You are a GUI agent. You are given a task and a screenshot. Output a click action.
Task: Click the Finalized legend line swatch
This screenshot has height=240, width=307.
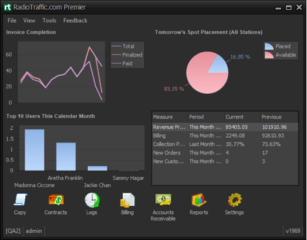(117, 55)
